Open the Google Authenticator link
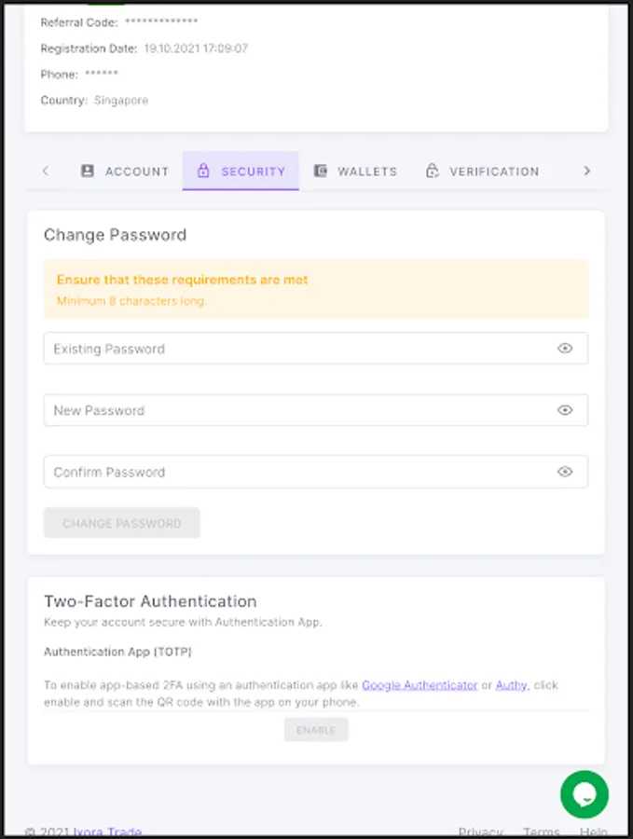 point(420,685)
